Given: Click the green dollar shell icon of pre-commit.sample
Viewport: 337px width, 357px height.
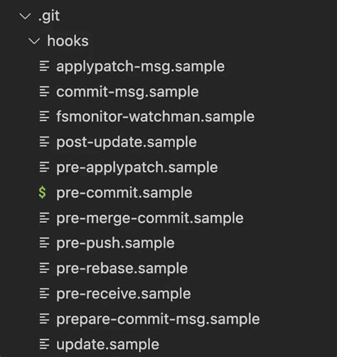Looking at the screenshot, I should 43,192.
